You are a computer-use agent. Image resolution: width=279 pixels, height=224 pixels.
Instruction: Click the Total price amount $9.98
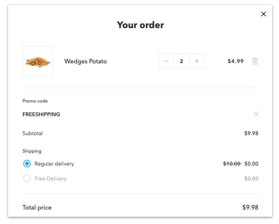(250, 207)
